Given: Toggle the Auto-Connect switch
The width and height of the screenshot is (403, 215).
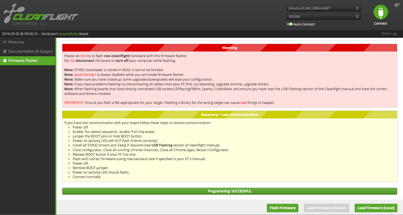Looking at the screenshot, I should click(290, 24).
